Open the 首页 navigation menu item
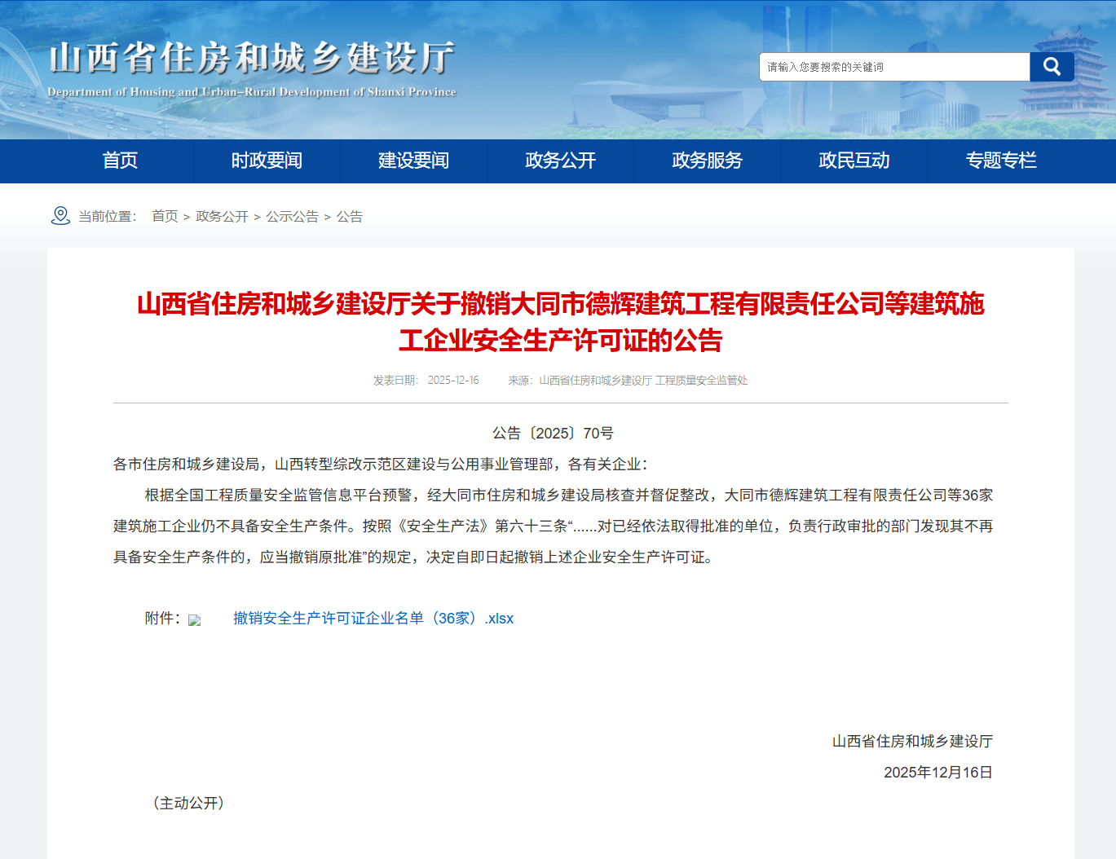The image size is (1116, 859). pyautogui.click(x=120, y=161)
